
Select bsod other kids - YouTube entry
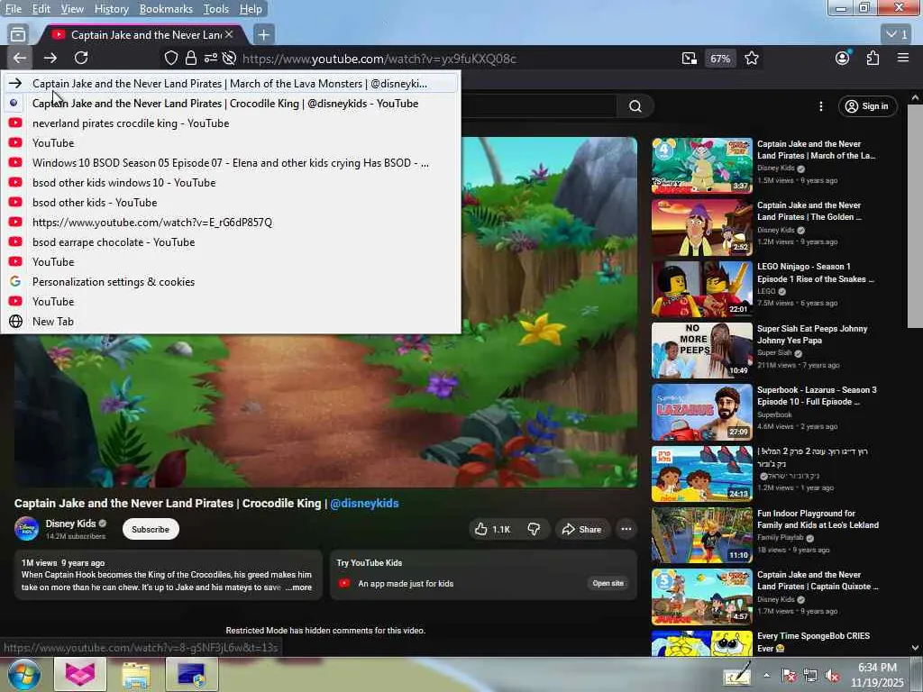point(231,203)
